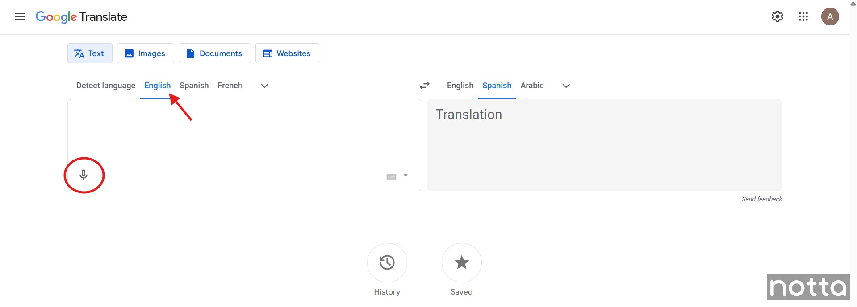Switch to the Documents tab
The image size is (857, 307).
(x=215, y=53)
